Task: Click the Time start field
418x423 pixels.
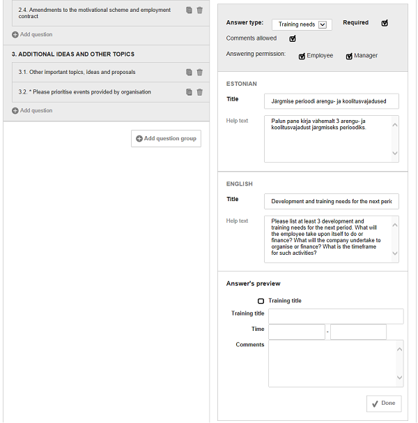Action: coord(297,332)
